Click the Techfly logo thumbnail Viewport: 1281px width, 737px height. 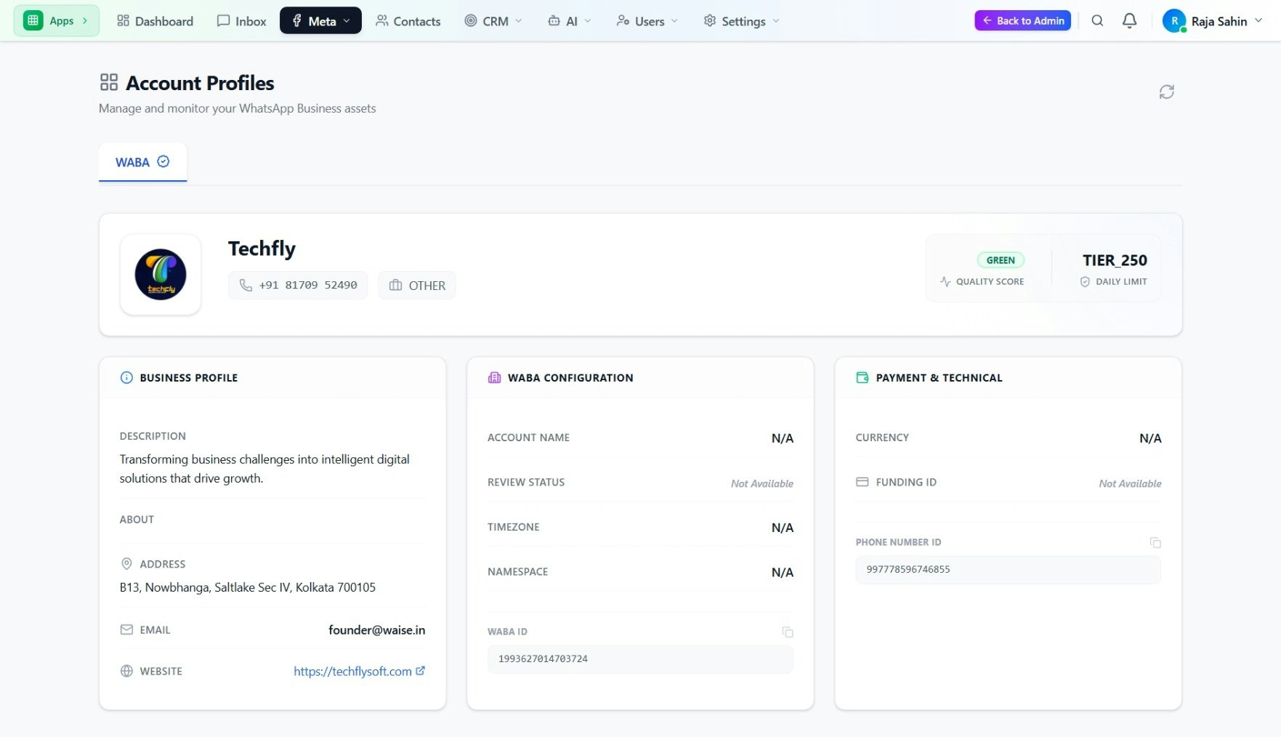click(161, 275)
